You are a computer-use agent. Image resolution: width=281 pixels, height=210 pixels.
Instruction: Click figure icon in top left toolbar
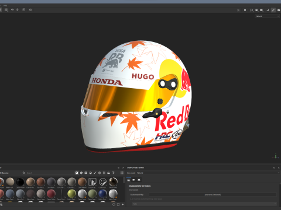18,9
